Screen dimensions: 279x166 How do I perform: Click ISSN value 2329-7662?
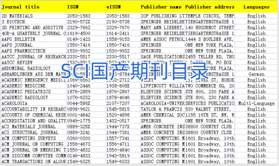86,28
